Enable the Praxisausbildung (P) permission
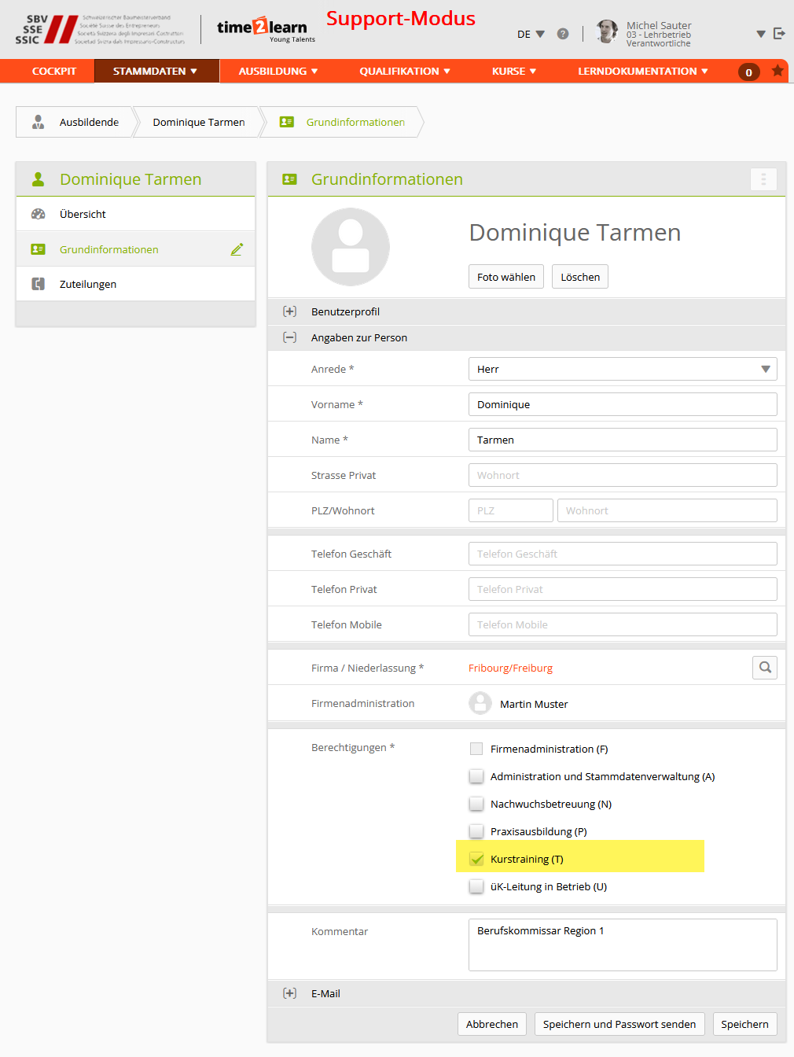The image size is (794, 1057). [x=476, y=831]
